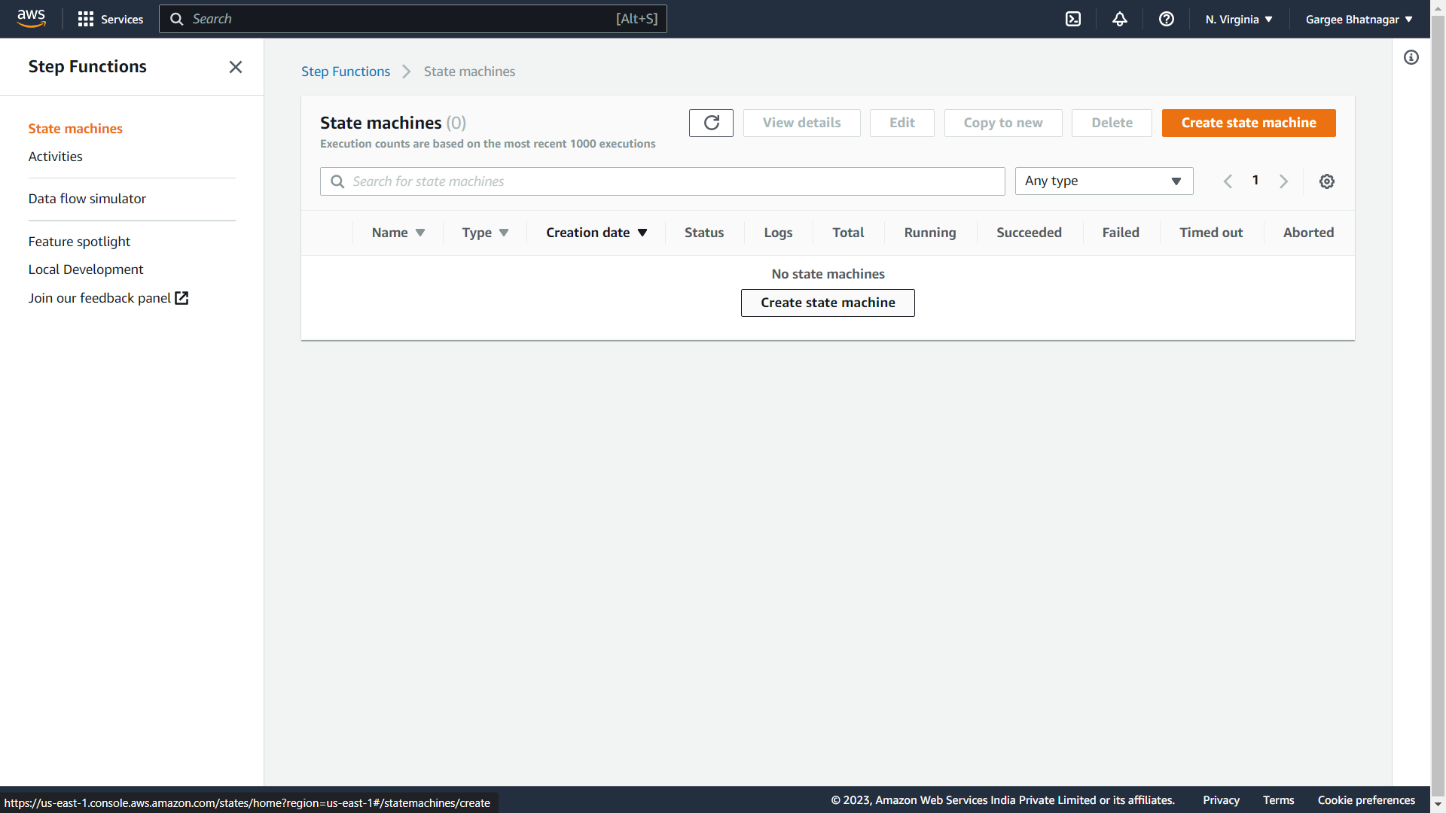Click the Step Functions breadcrumb link
The width and height of the screenshot is (1446, 813).
(x=346, y=72)
